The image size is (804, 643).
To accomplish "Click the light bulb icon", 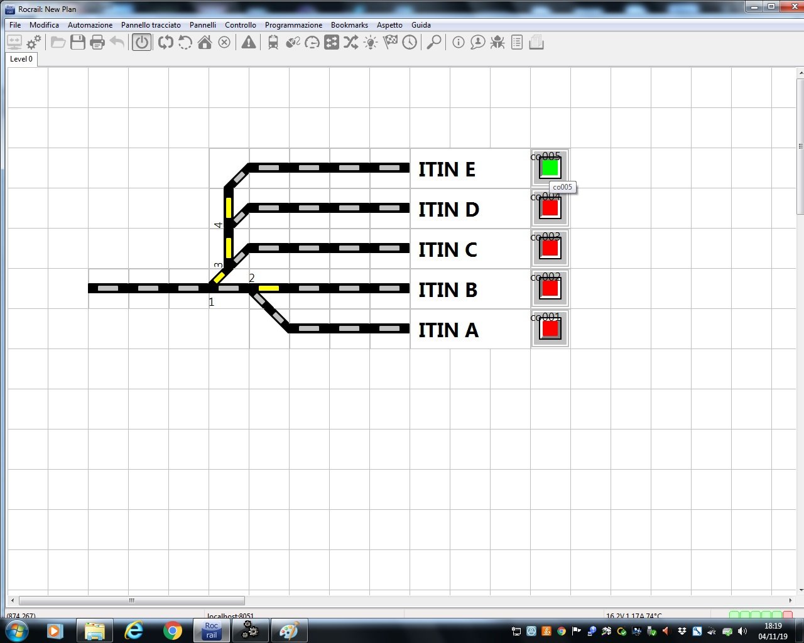I will click(371, 43).
